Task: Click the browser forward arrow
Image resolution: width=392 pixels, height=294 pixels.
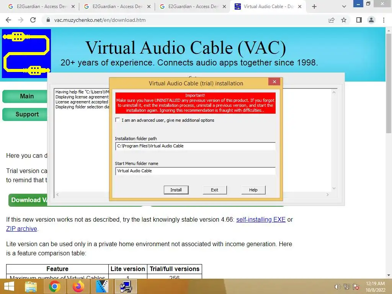Action: click(x=21, y=20)
